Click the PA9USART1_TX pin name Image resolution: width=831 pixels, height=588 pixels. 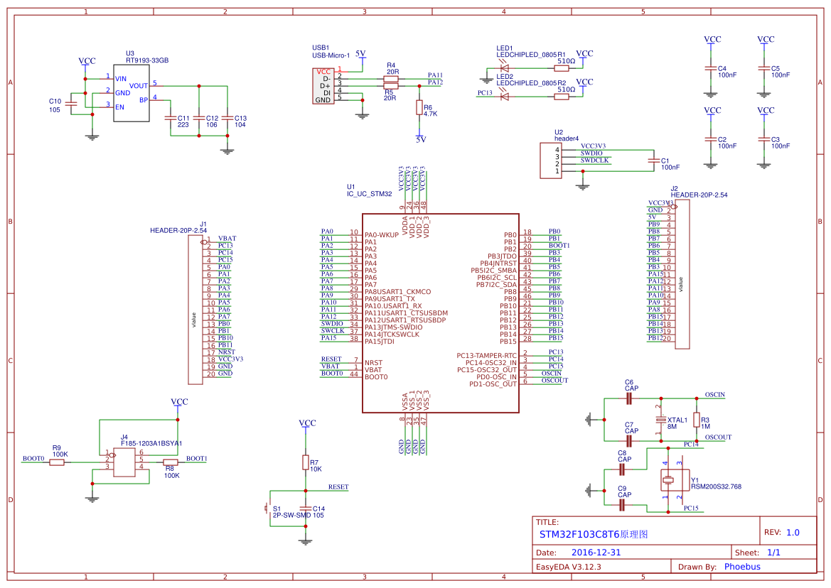pos(390,299)
